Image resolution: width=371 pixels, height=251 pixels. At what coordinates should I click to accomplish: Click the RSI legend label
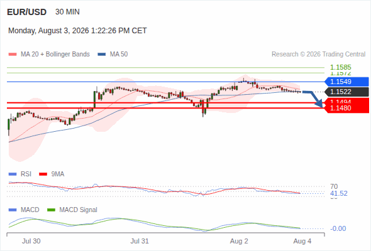[x=26, y=174]
